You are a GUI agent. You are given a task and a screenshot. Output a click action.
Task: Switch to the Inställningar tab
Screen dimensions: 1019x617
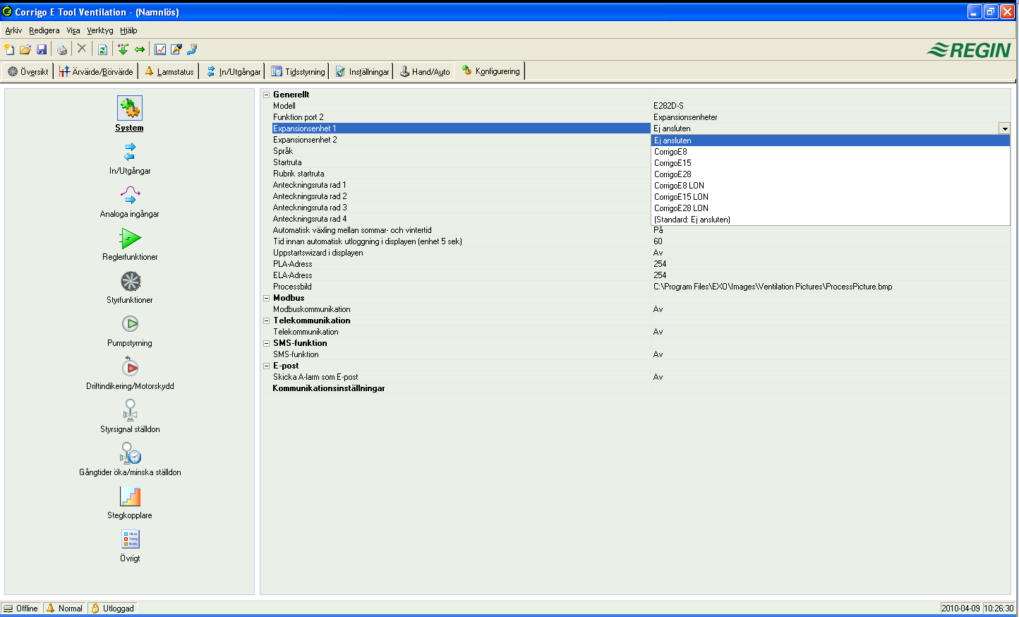pos(362,71)
